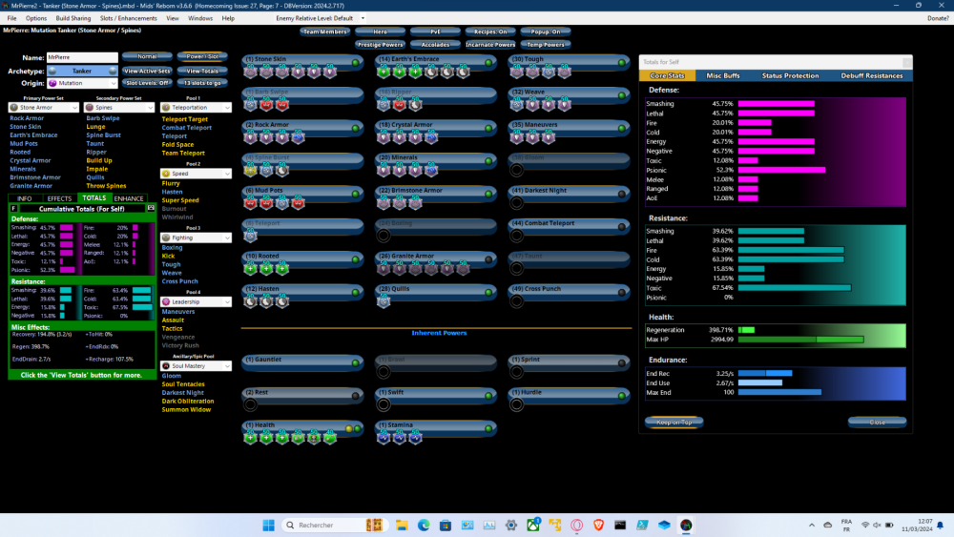Enable the Granite Armor power toggle

point(487,259)
